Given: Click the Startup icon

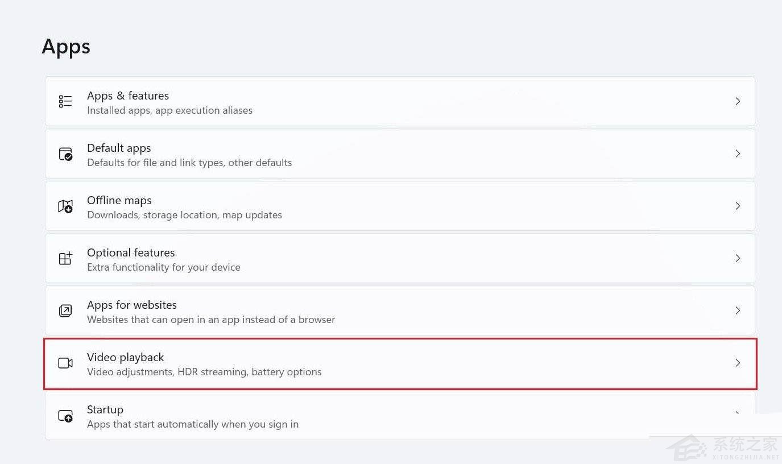Looking at the screenshot, I should (x=65, y=416).
